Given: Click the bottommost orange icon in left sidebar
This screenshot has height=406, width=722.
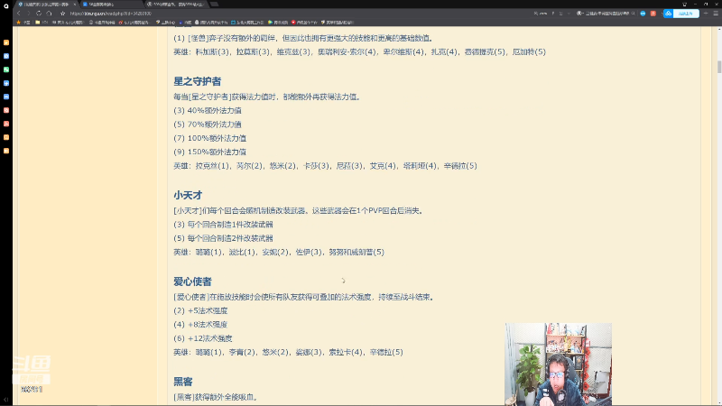Looking at the screenshot, I should point(6,151).
